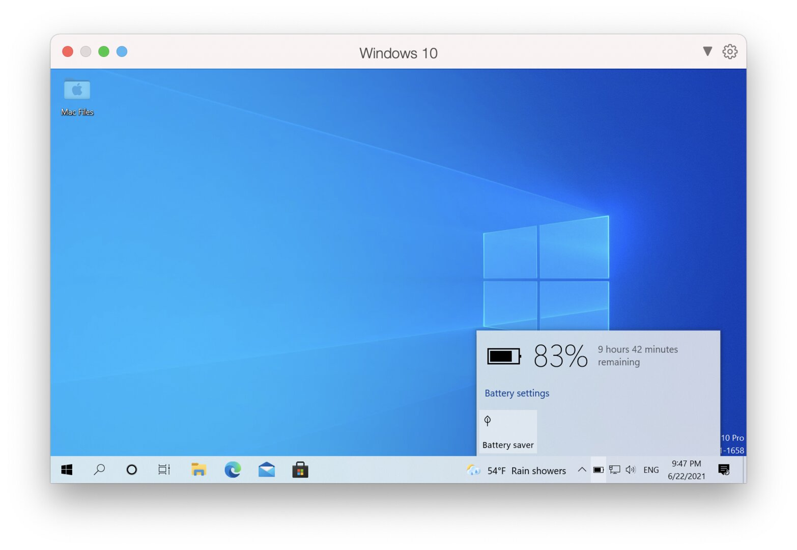Launch Microsoft Edge browser

(233, 470)
